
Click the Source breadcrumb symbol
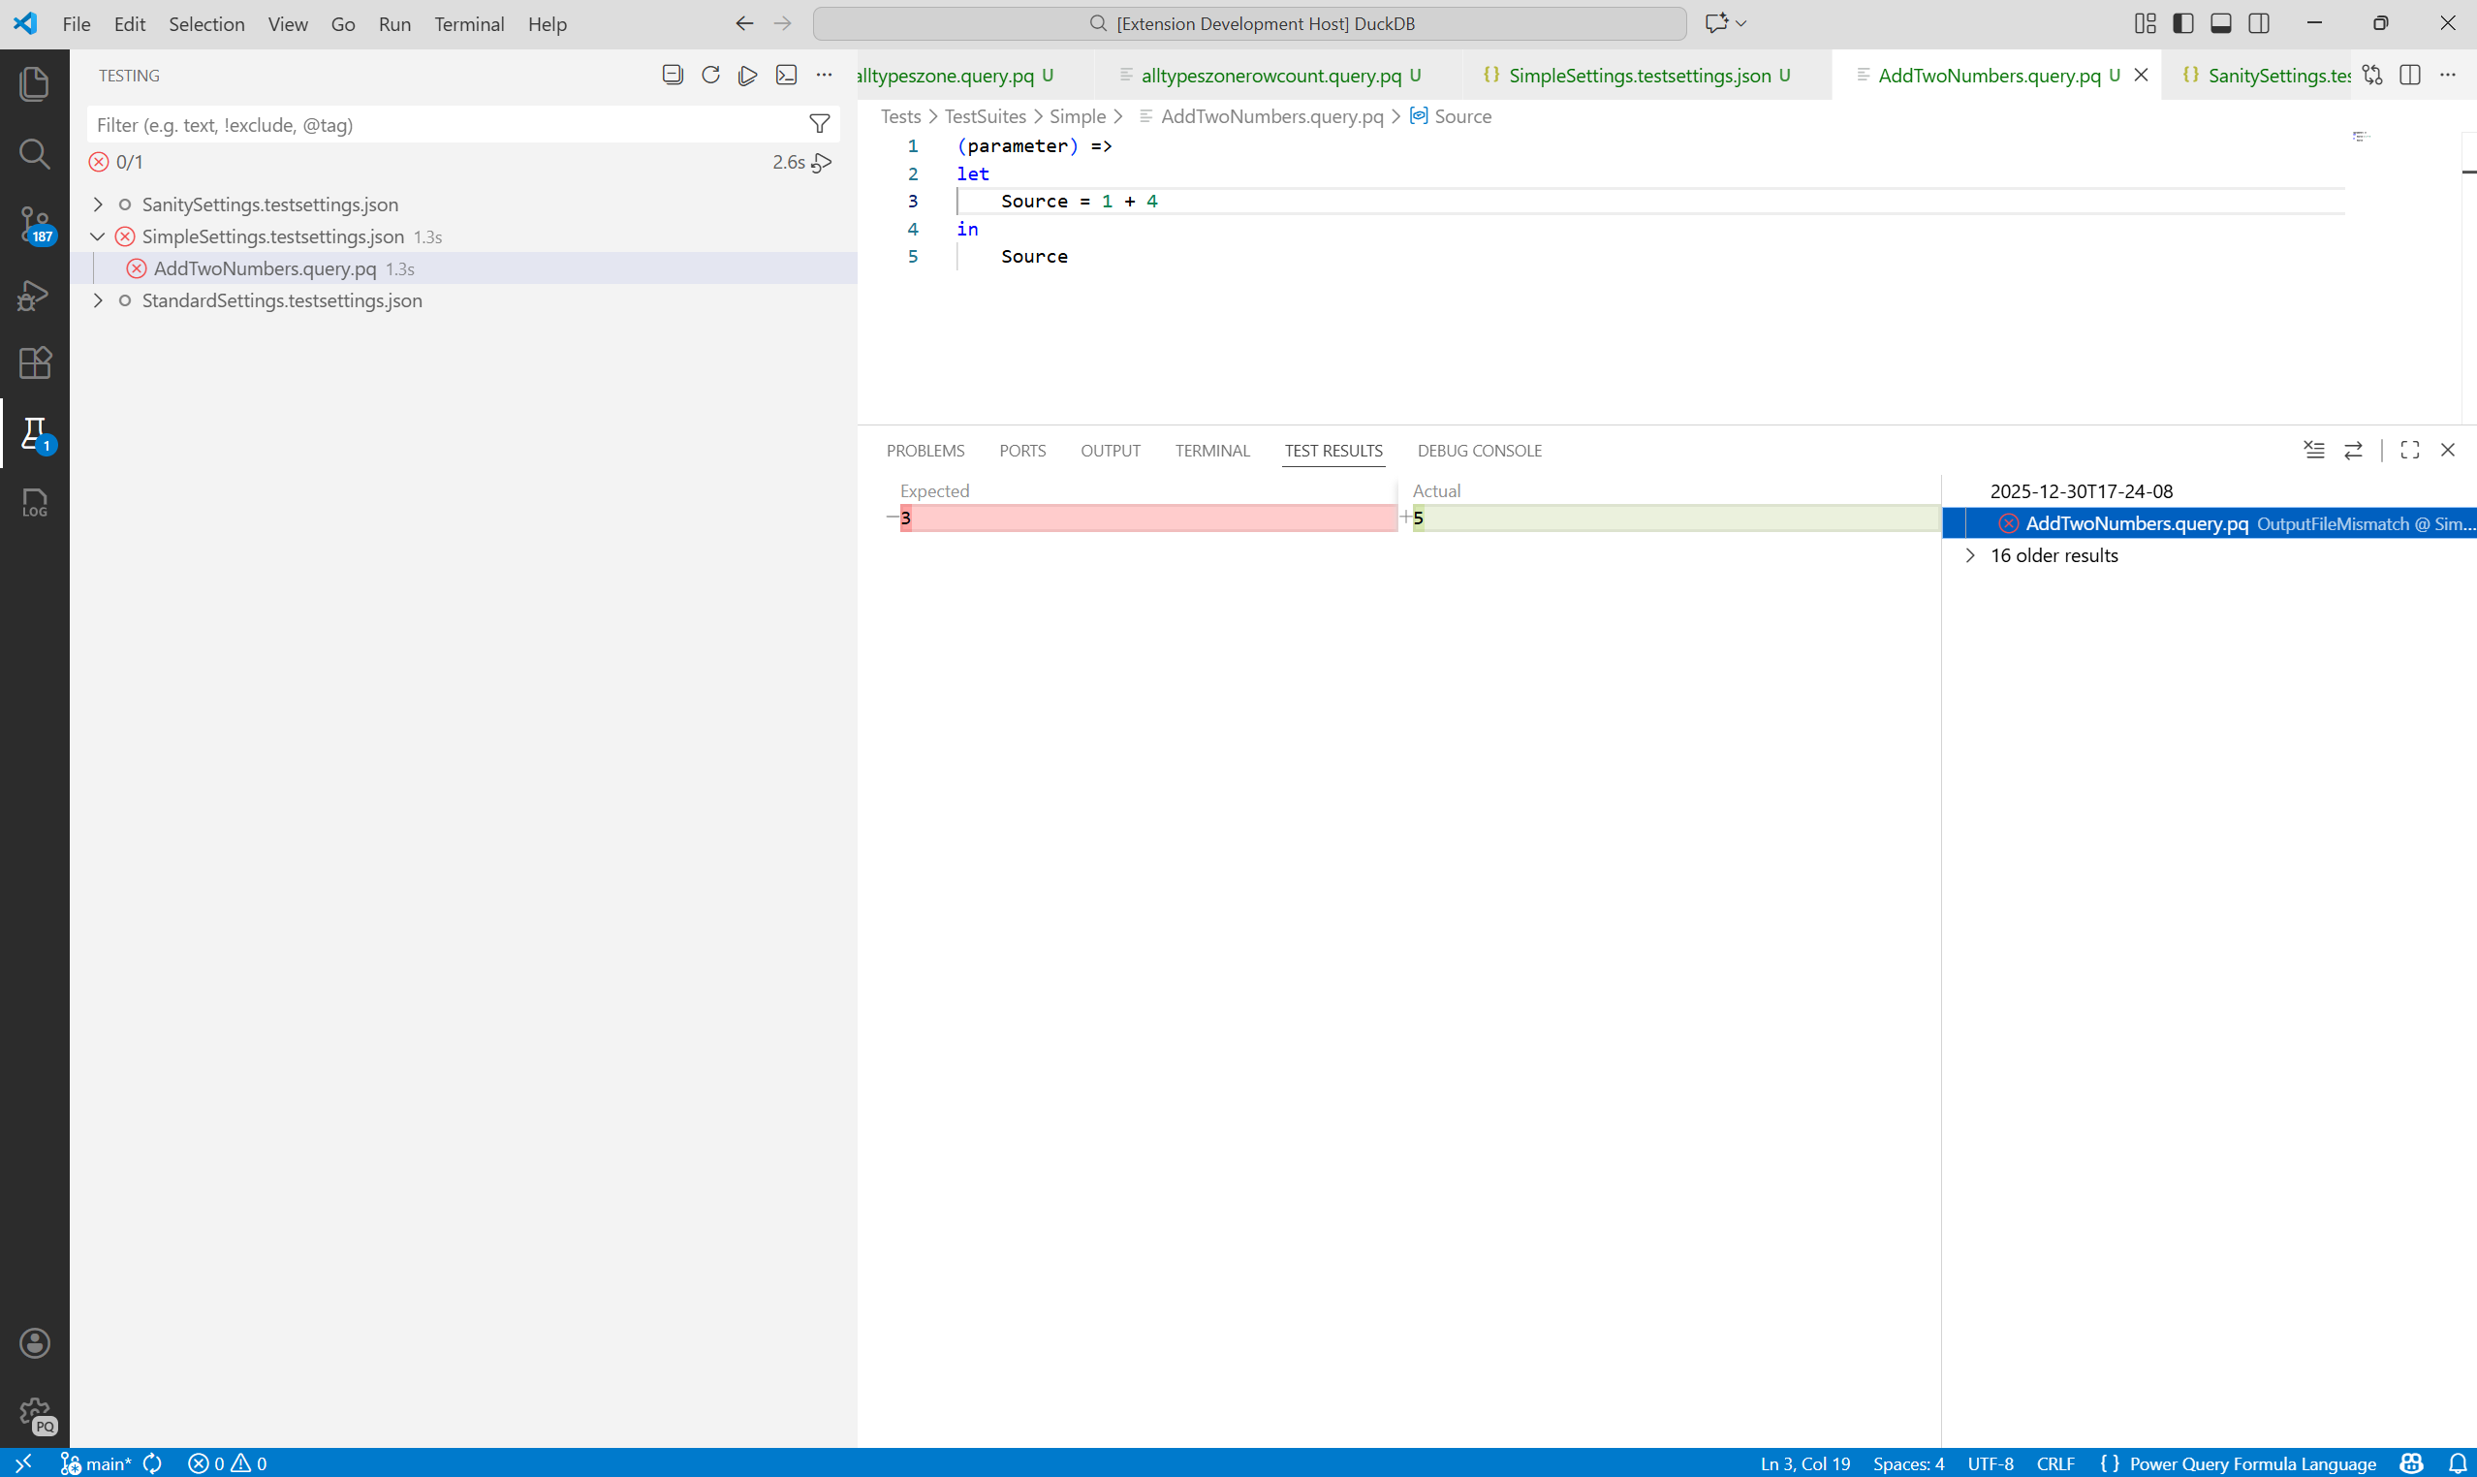(1451, 116)
